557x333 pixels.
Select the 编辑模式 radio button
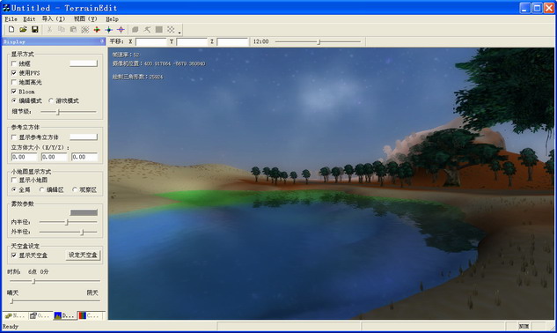(14, 100)
